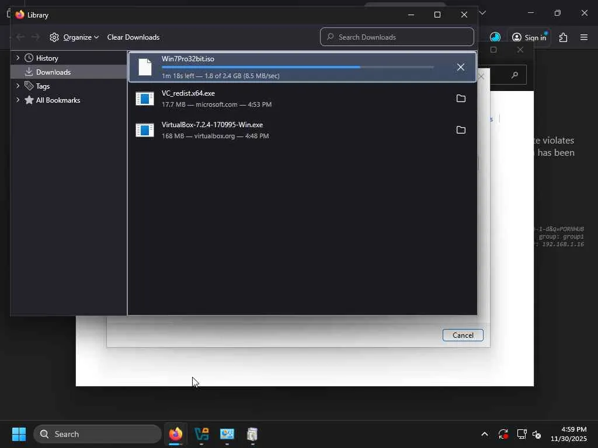The width and height of the screenshot is (598, 448).
Task: Select All Bookmarks in Library sidebar
Action: click(58, 100)
